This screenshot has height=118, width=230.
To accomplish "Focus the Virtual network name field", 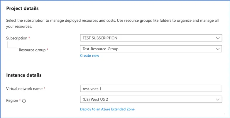I will pos(151,88).
